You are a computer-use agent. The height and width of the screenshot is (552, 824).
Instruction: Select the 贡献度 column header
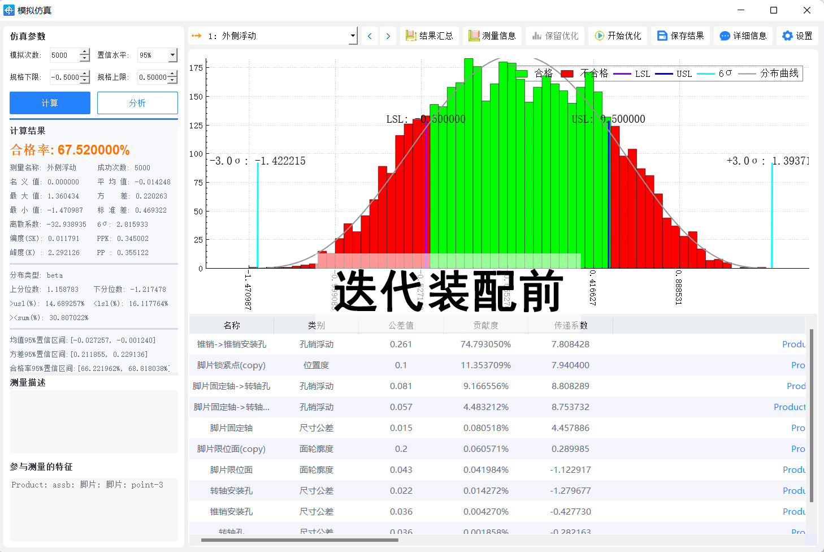pyautogui.click(x=485, y=325)
